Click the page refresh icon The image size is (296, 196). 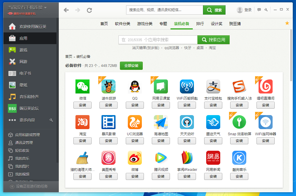(89, 10)
